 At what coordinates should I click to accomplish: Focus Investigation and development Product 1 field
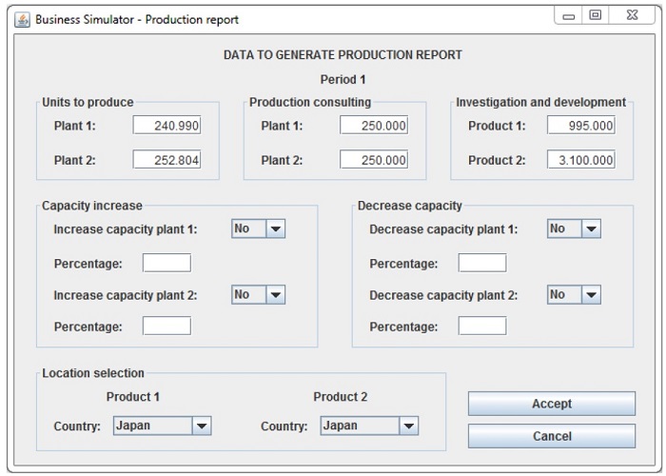coord(580,126)
